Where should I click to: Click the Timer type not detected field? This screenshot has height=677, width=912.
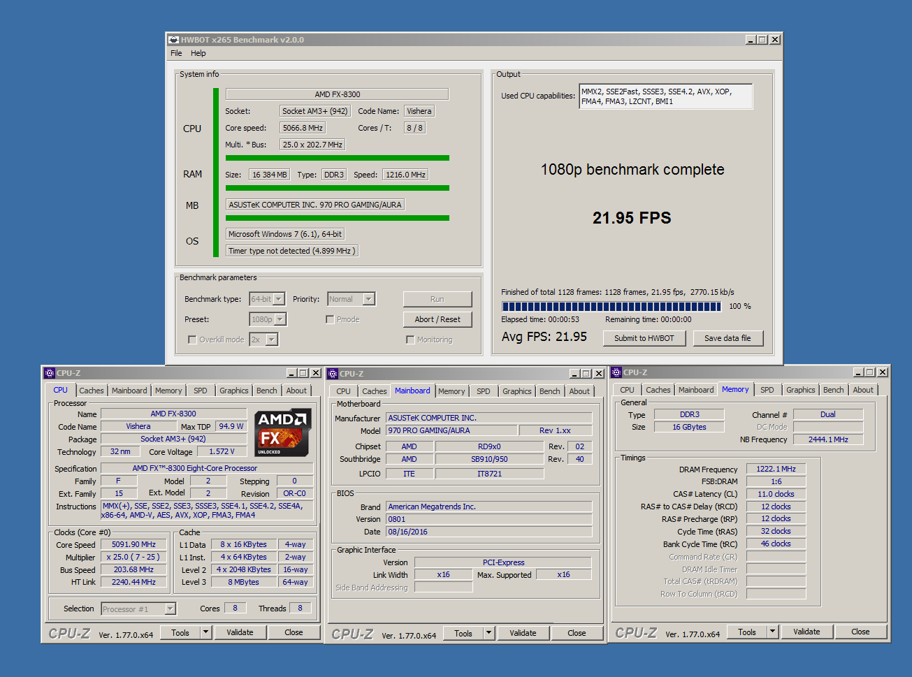coord(292,251)
